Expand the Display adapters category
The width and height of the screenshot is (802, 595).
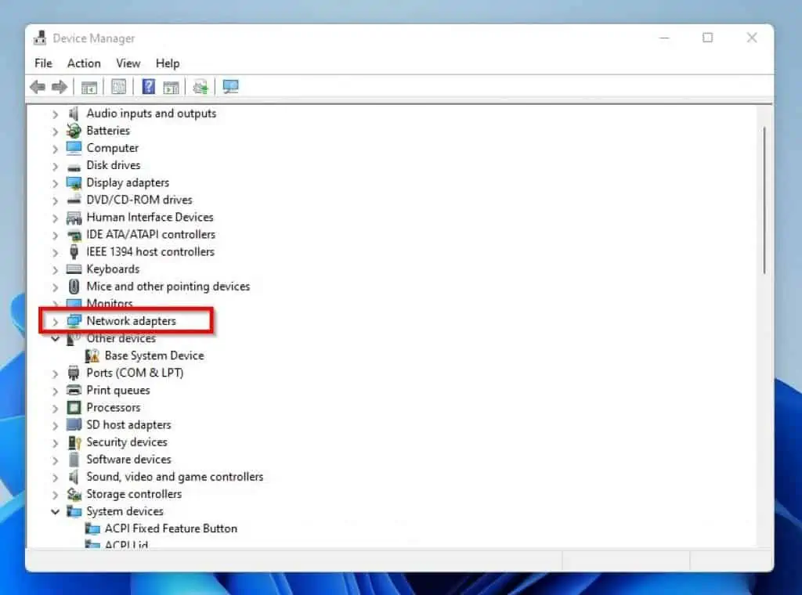click(x=54, y=182)
